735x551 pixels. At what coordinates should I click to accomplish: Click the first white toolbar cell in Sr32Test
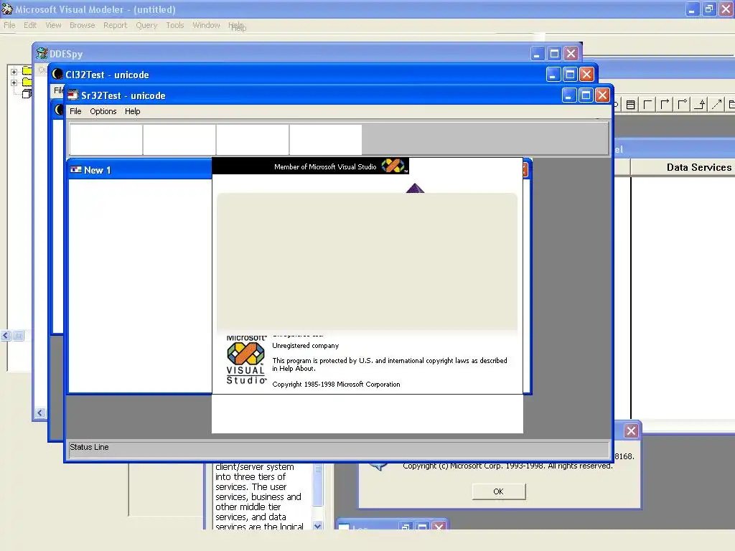pos(106,139)
